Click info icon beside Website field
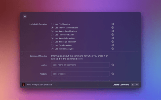Viewport: 161px width, 100px height. point(113,74)
